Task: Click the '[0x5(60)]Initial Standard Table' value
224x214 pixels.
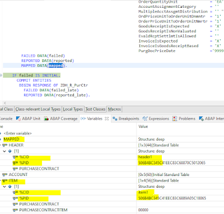Action: pos(164,174)
